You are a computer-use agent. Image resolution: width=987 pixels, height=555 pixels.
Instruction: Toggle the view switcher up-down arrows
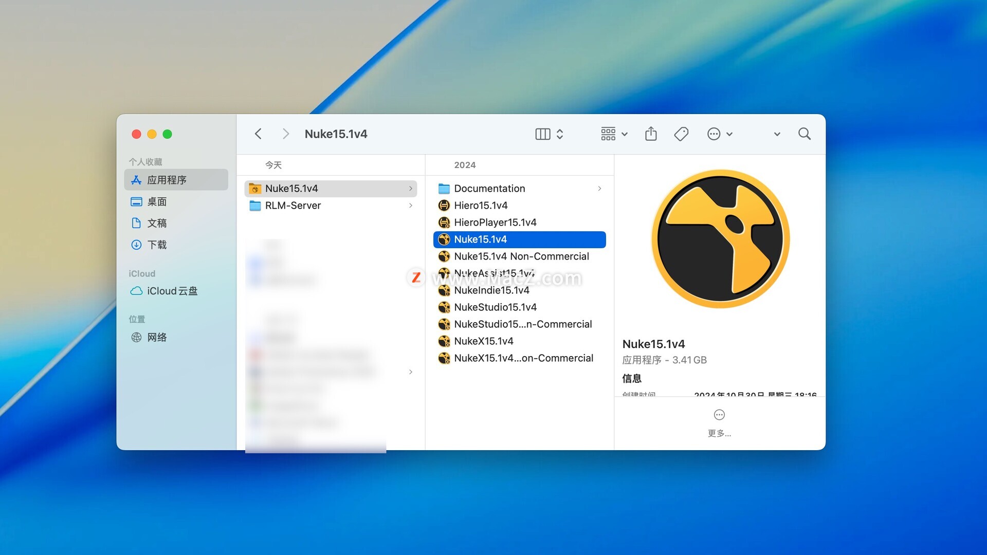click(560, 134)
